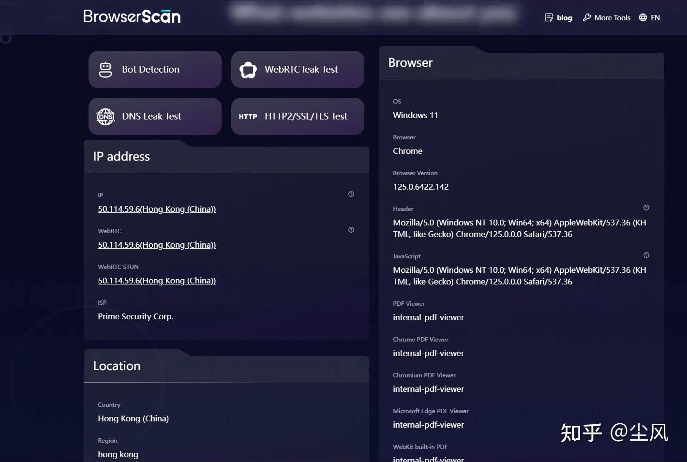Click the help icon beside IP label

point(351,194)
